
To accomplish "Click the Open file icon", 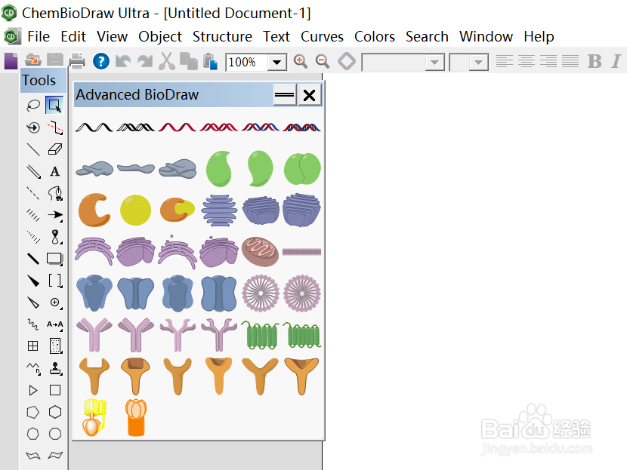I will click(x=33, y=61).
